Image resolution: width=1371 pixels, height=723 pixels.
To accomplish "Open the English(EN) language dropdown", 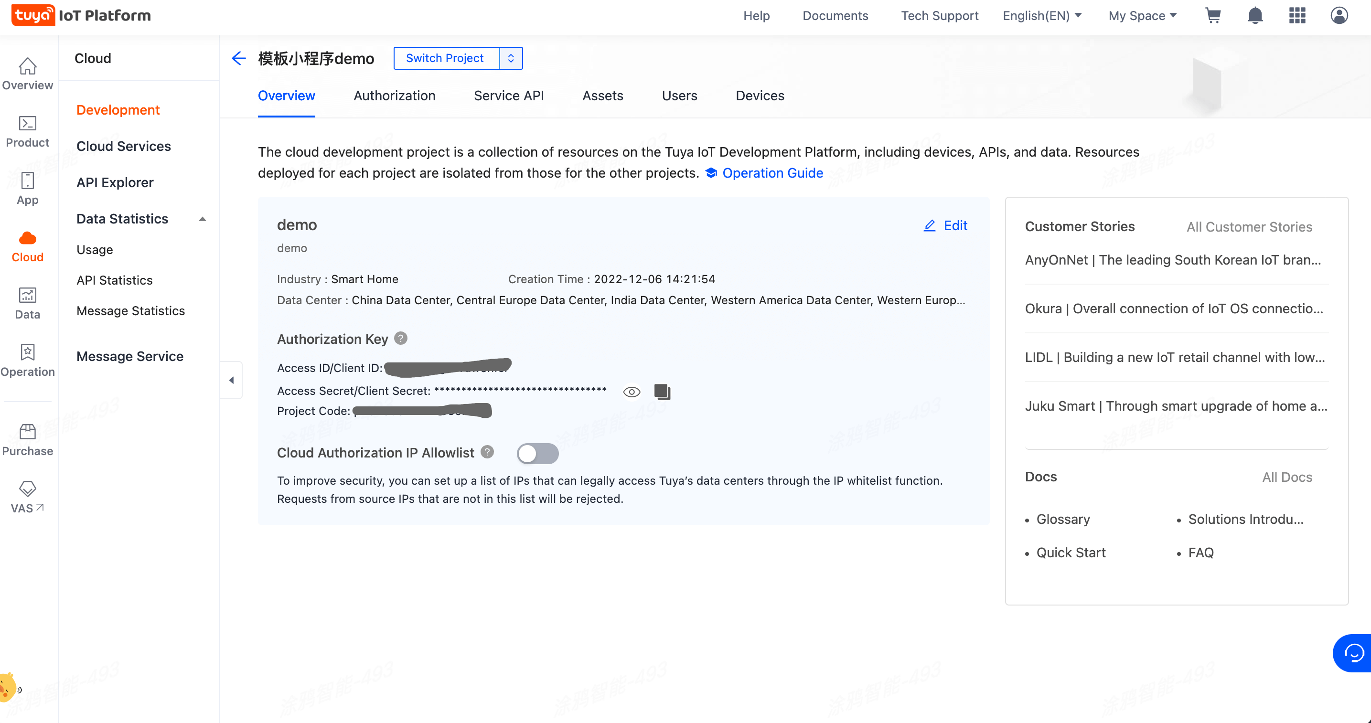I will (x=1041, y=15).
